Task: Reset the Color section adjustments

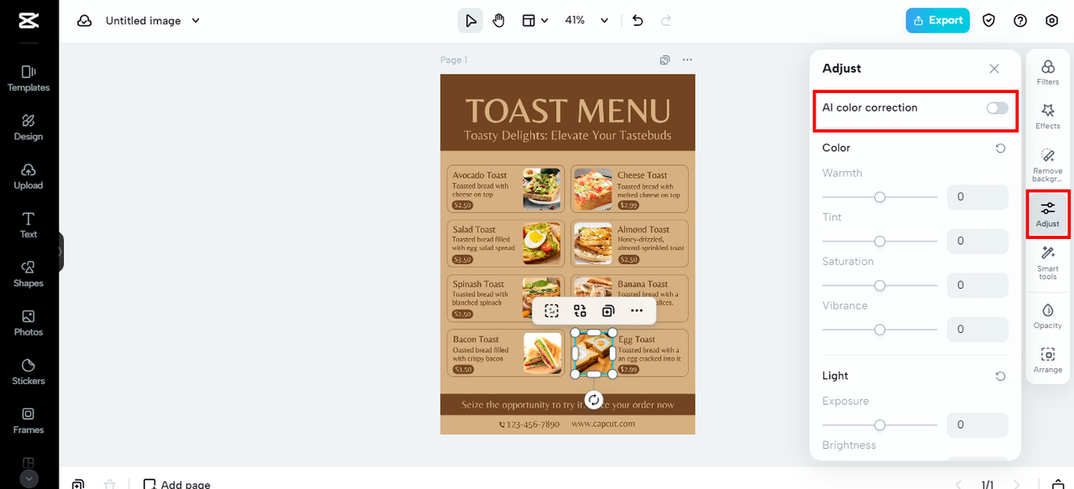Action: [x=1000, y=148]
